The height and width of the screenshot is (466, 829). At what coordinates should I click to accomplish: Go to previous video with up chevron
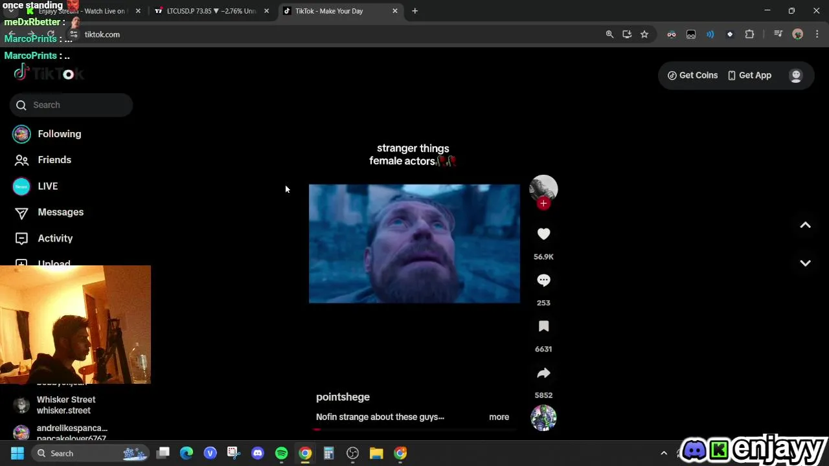(805, 225)
